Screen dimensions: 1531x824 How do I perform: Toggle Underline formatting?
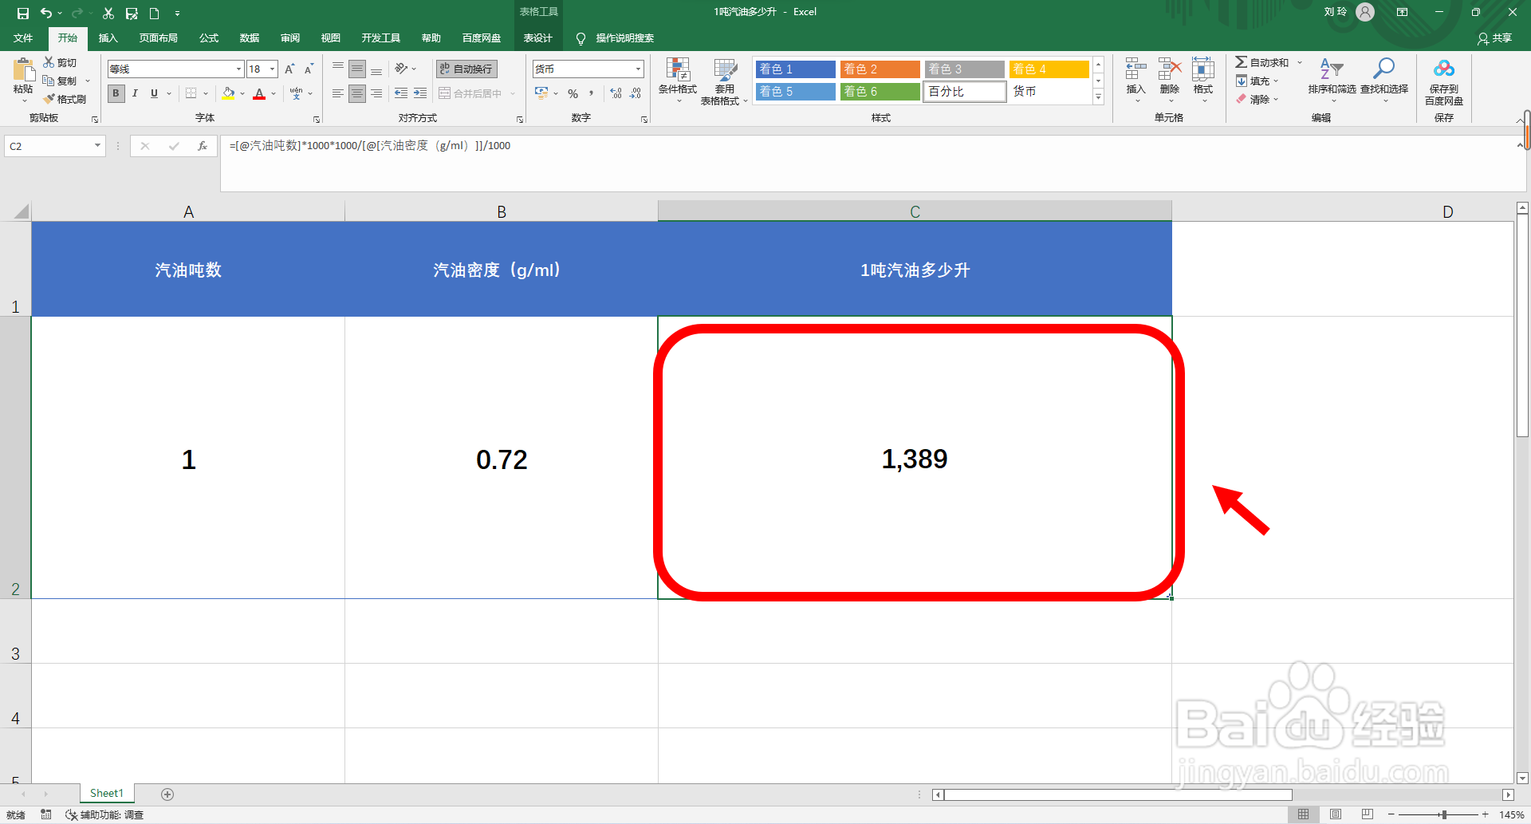[x=154, y=93]
